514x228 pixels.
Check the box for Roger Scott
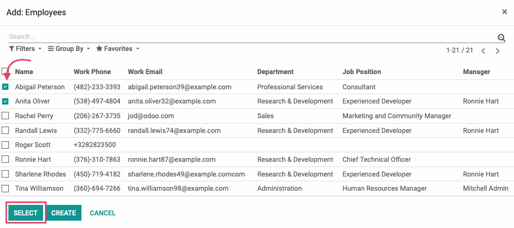point(5,145)
